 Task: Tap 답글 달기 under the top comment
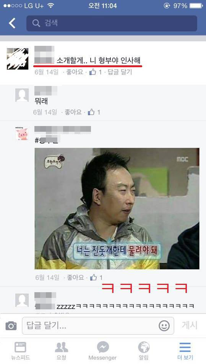[x=120, y=72]
